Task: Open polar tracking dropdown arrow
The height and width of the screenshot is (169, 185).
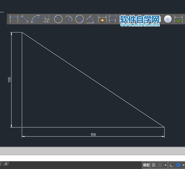Action: click(183, 165)
